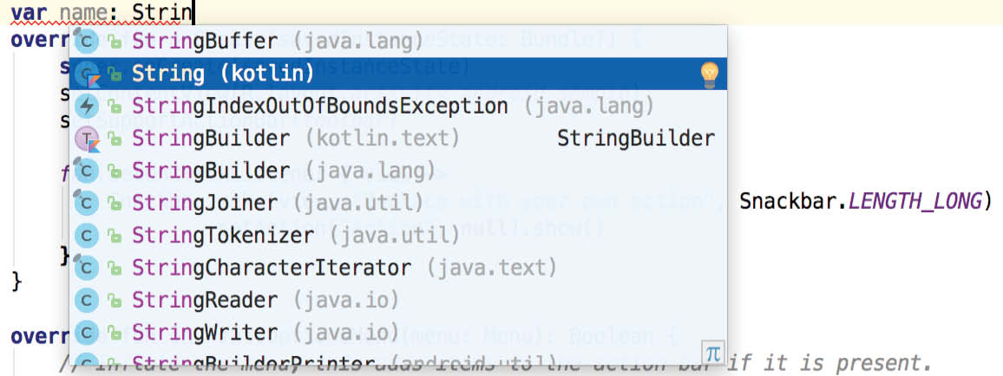Choose StringBuffer (java.lang) from completion list
This screenshot has height=376, width=1003.
coord(397,42)
